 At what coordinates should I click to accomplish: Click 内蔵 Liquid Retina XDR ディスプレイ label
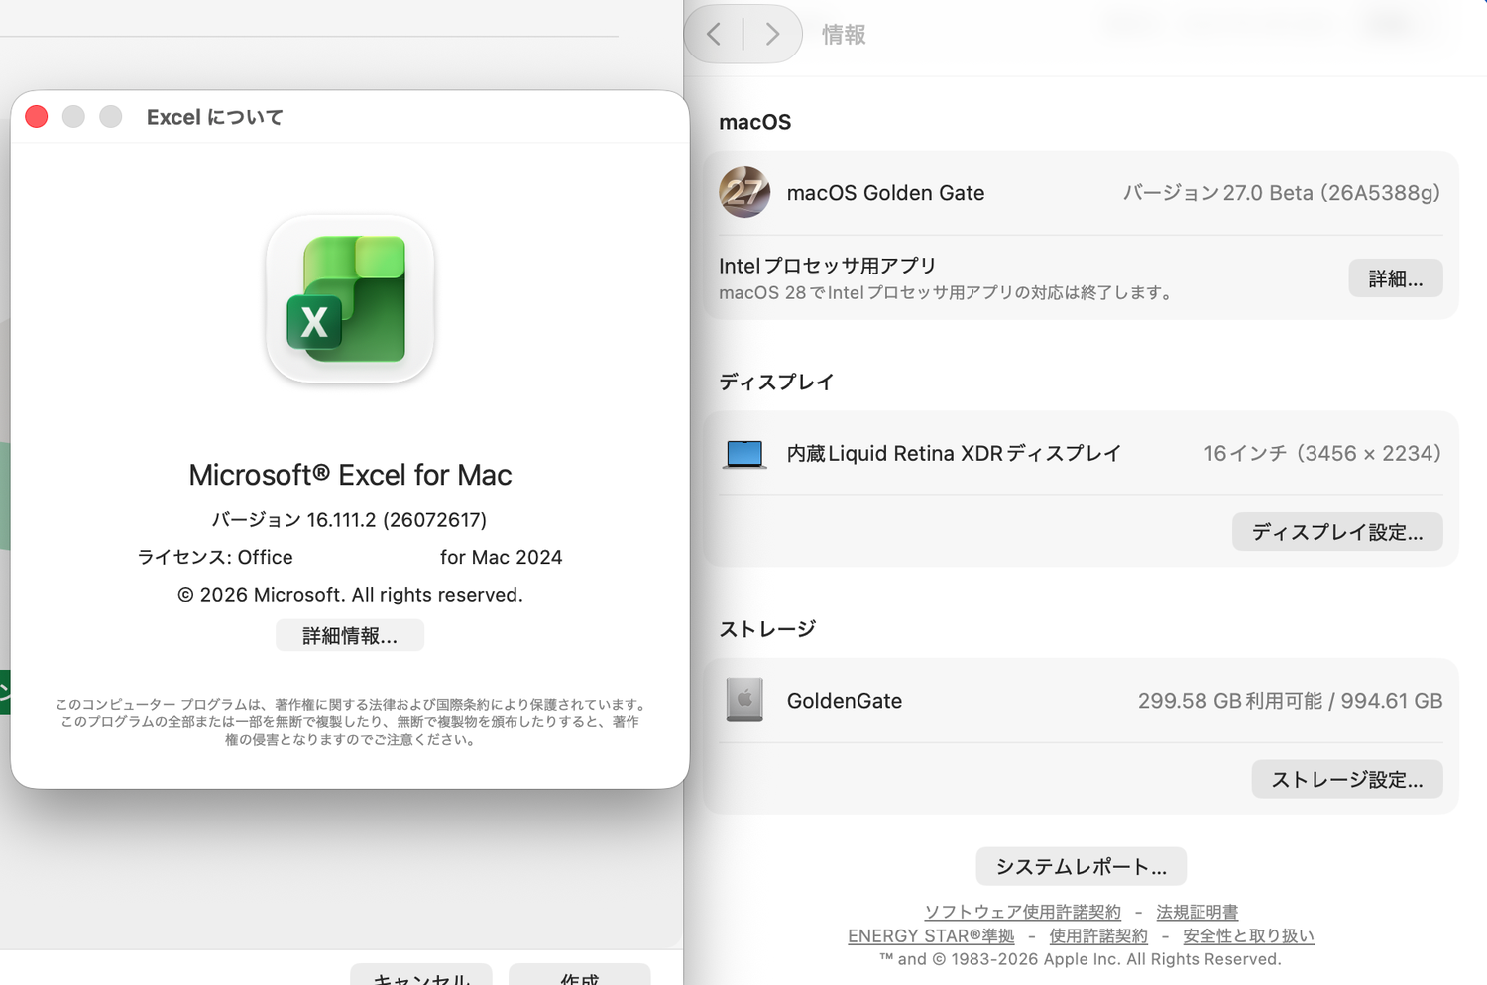pyautogui.click(x=954, y=453)
